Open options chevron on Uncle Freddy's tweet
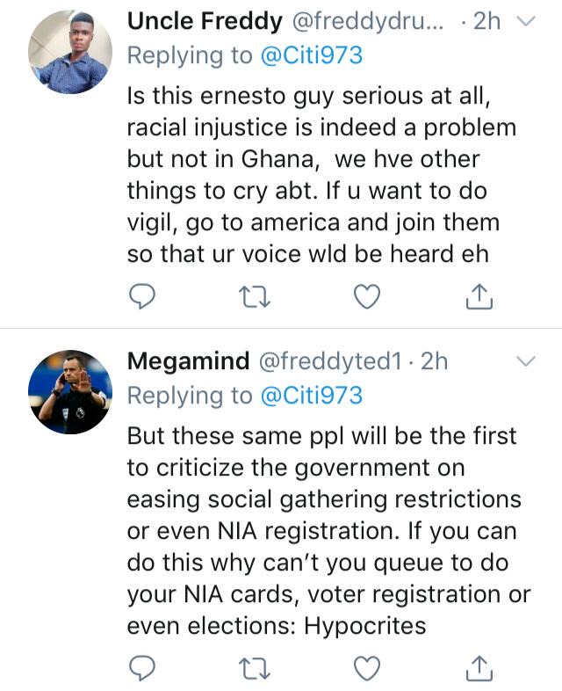 pos(527,22)
